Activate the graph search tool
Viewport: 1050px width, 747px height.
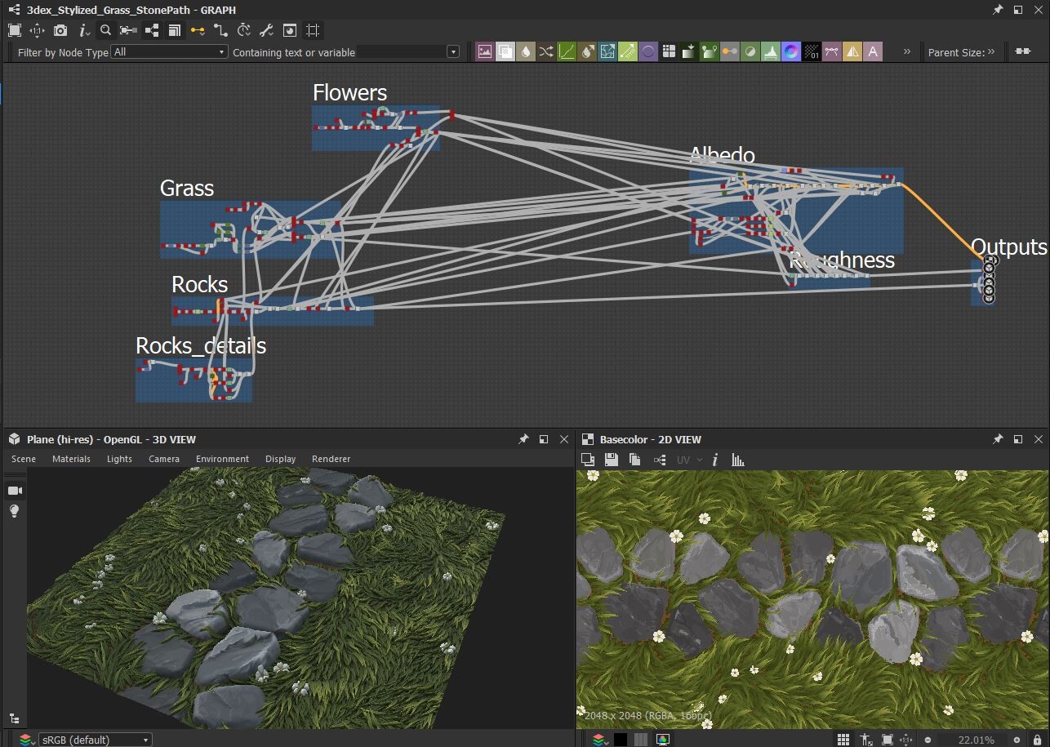105,30
